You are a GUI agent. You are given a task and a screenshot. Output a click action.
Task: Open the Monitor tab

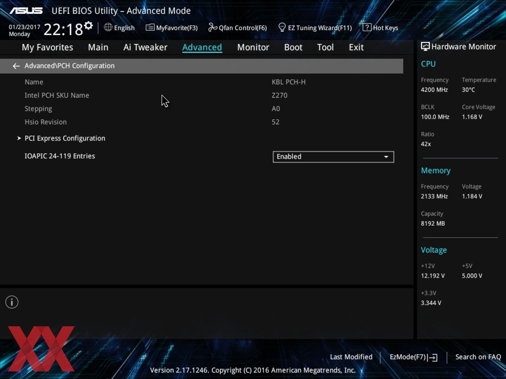click(x=253, y=47)
